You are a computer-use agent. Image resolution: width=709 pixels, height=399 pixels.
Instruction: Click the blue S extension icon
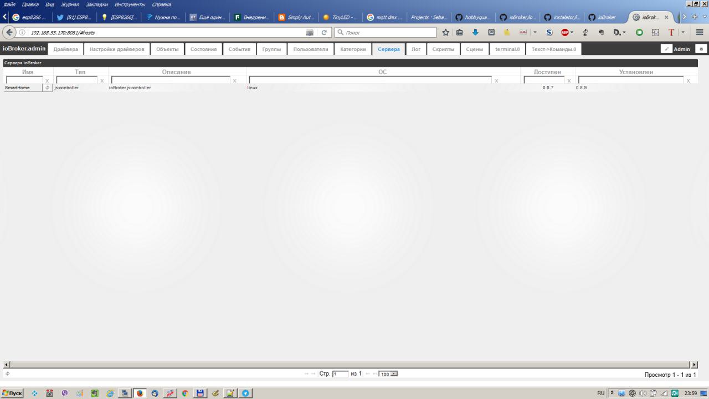pos(549,32)
